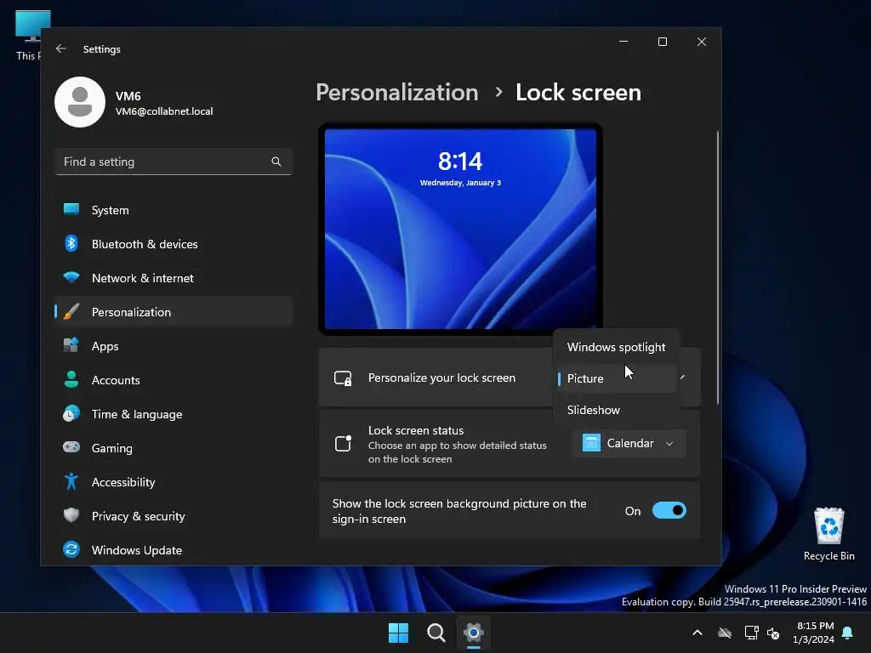
Task: Click the Calendar app icon in dropdown
Action: tap(591, 443)
